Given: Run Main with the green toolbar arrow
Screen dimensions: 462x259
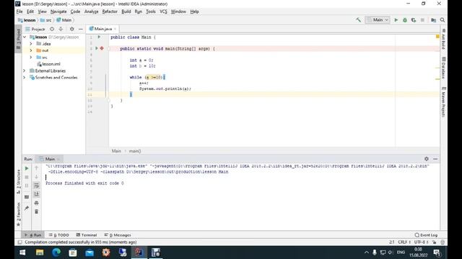Looking at the screenshot, I should coord(396,20).
